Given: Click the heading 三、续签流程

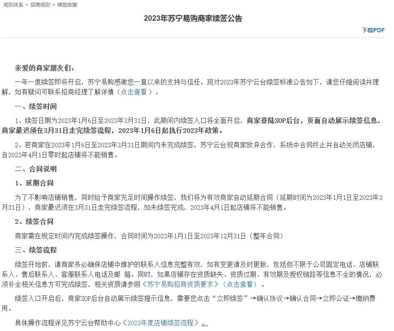Looking at the screenshot, I should click(x=36, y=250).
